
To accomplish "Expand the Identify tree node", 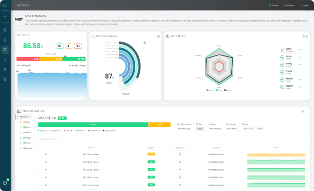I will tap(20, 132).
